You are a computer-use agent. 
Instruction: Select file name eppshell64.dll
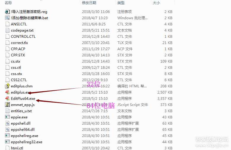click(23, 130)
